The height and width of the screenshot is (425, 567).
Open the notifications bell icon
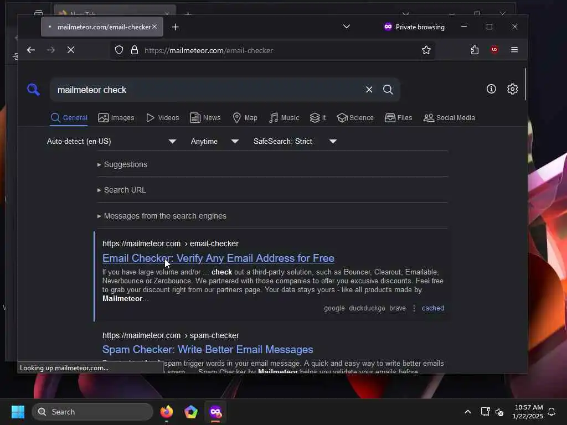(x=551, y=412)
